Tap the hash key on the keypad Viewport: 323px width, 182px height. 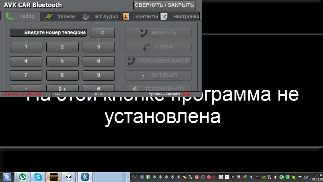tap(99, 88)
